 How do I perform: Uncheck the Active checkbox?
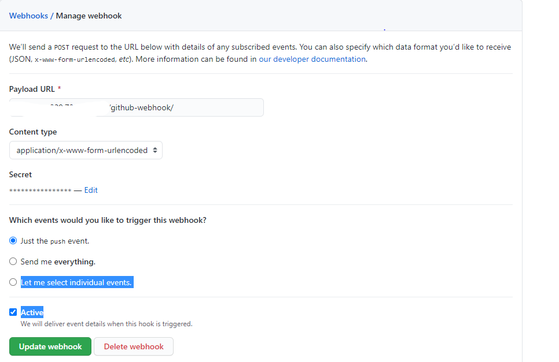[x=13, y=312]
